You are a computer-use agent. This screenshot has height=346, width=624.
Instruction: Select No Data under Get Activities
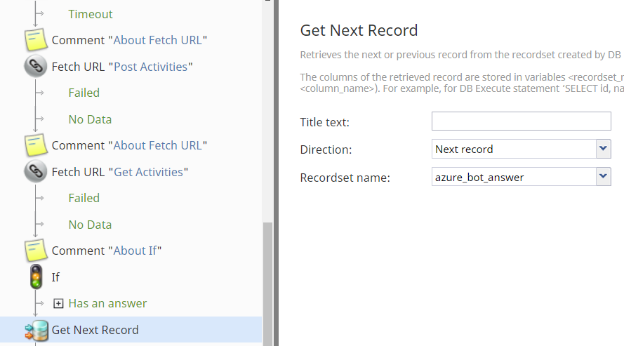coord(90,225)
